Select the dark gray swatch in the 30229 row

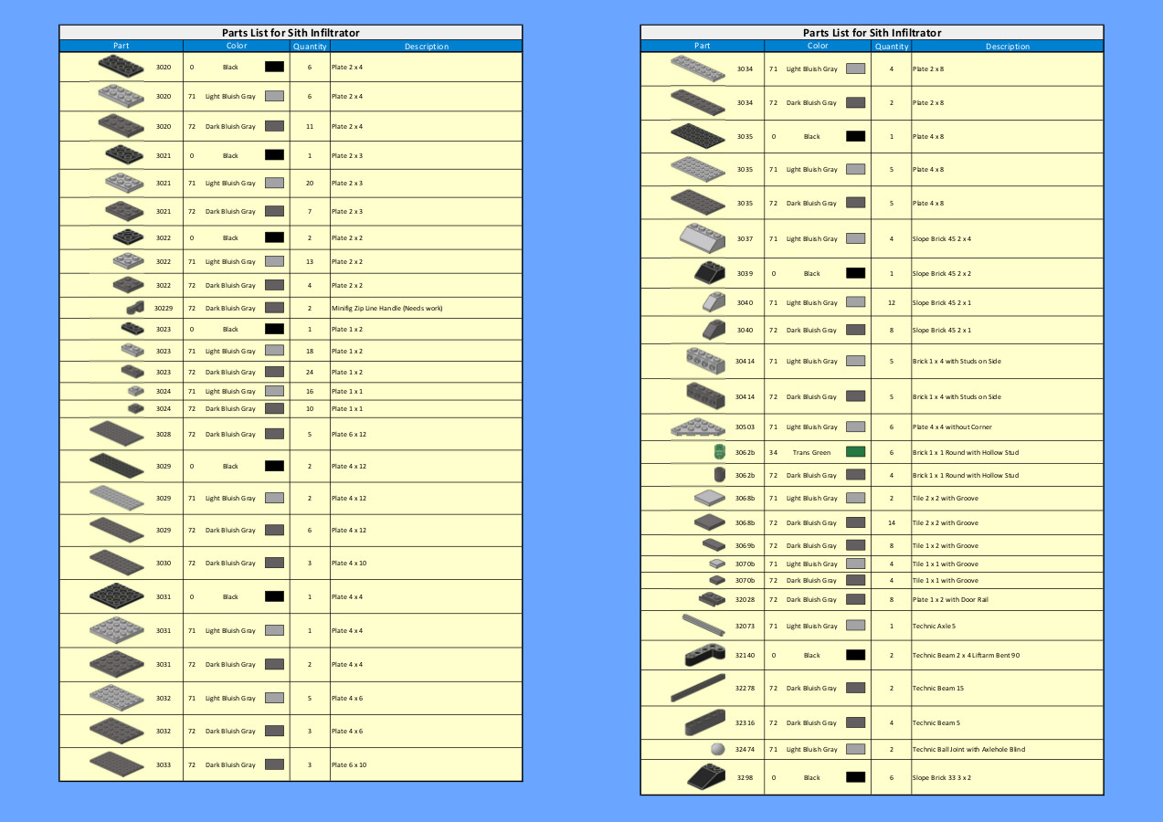coord(274,308)
